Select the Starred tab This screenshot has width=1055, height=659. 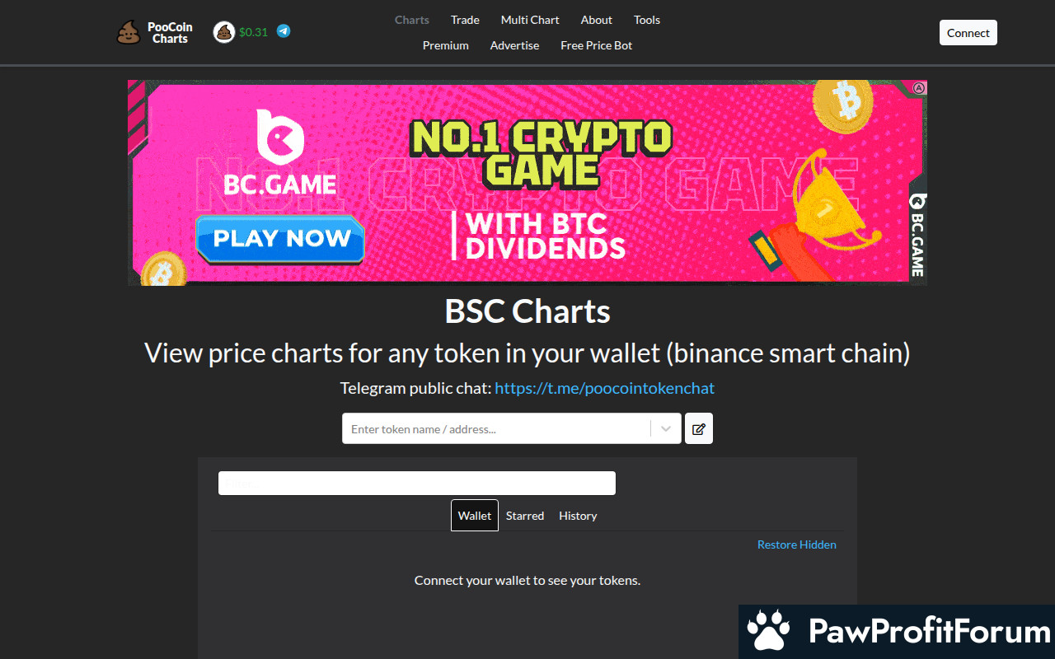pyautogui.click(x=525, y=516)
